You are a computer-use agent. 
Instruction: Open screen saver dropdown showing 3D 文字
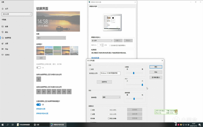[102, 41]
